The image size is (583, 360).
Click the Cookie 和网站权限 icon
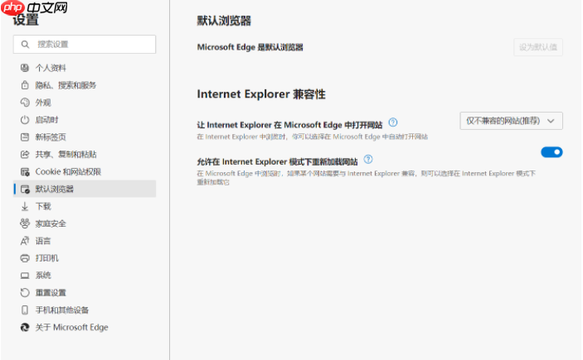[x=25, y=172]
